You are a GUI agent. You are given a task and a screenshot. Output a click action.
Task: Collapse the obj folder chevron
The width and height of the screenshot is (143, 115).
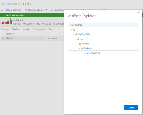coord(75,39)
